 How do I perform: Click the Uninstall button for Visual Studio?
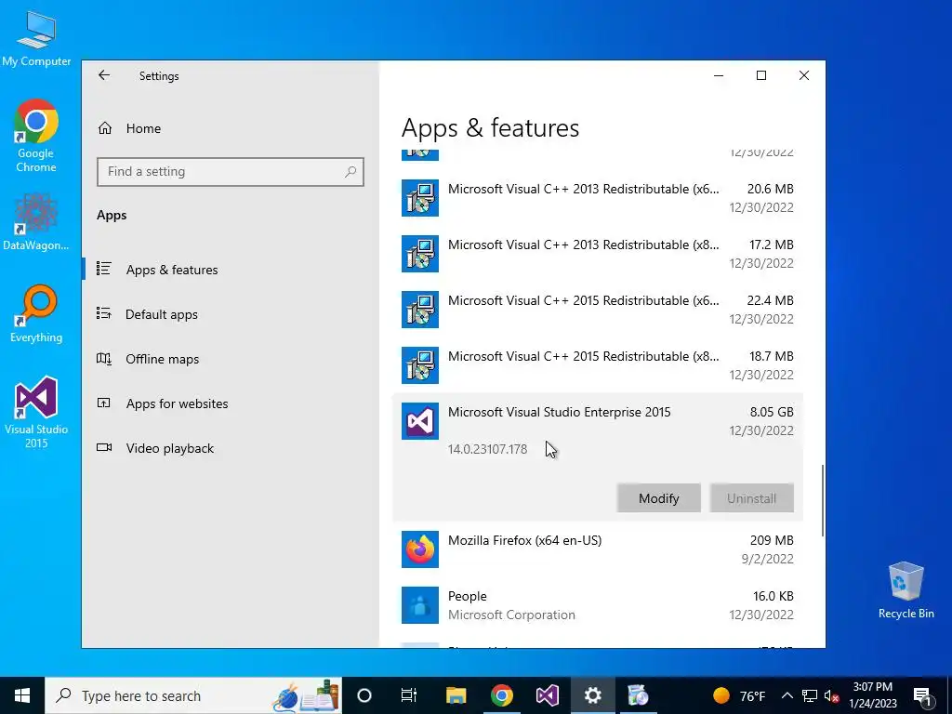tap(751, 498)
